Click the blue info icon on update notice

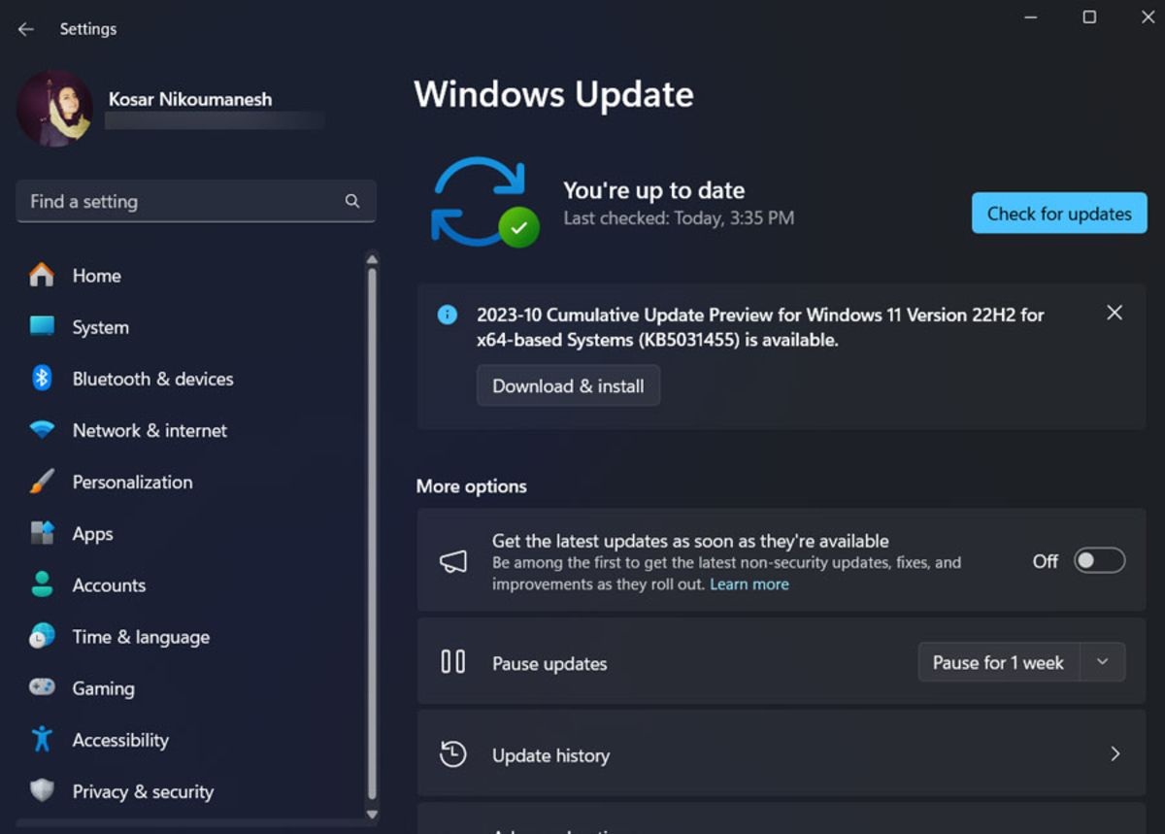[x=447, y=315]
